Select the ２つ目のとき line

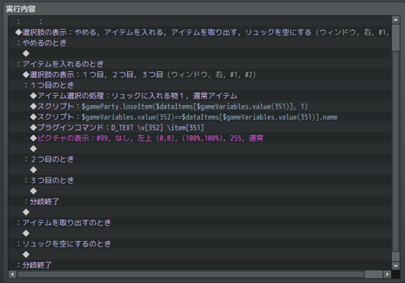pyautogui.click(x=200, y=159)
